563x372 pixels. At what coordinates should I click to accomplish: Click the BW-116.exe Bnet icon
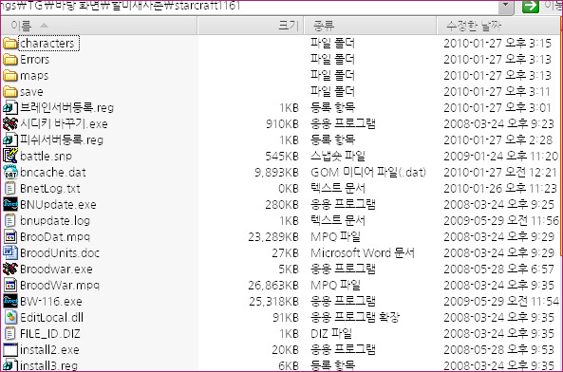point(10,302)
